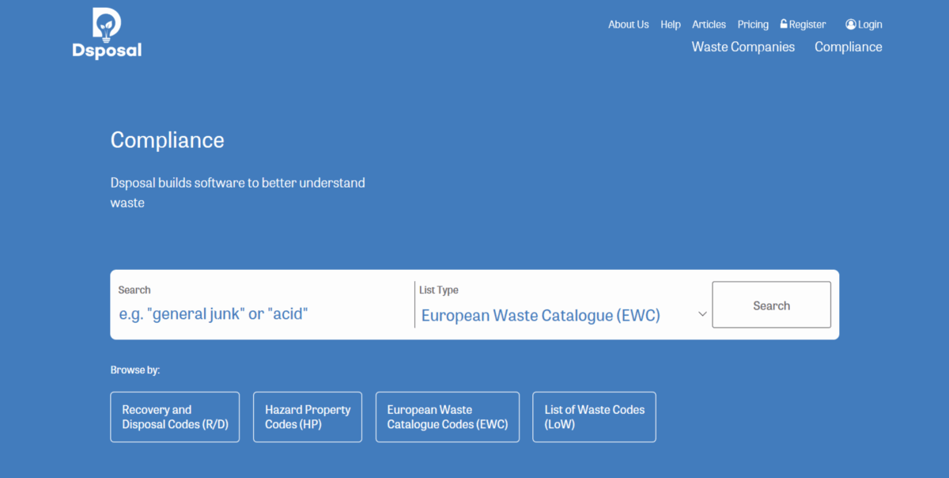Open the List Type dropdown chevron

(702, 314)
